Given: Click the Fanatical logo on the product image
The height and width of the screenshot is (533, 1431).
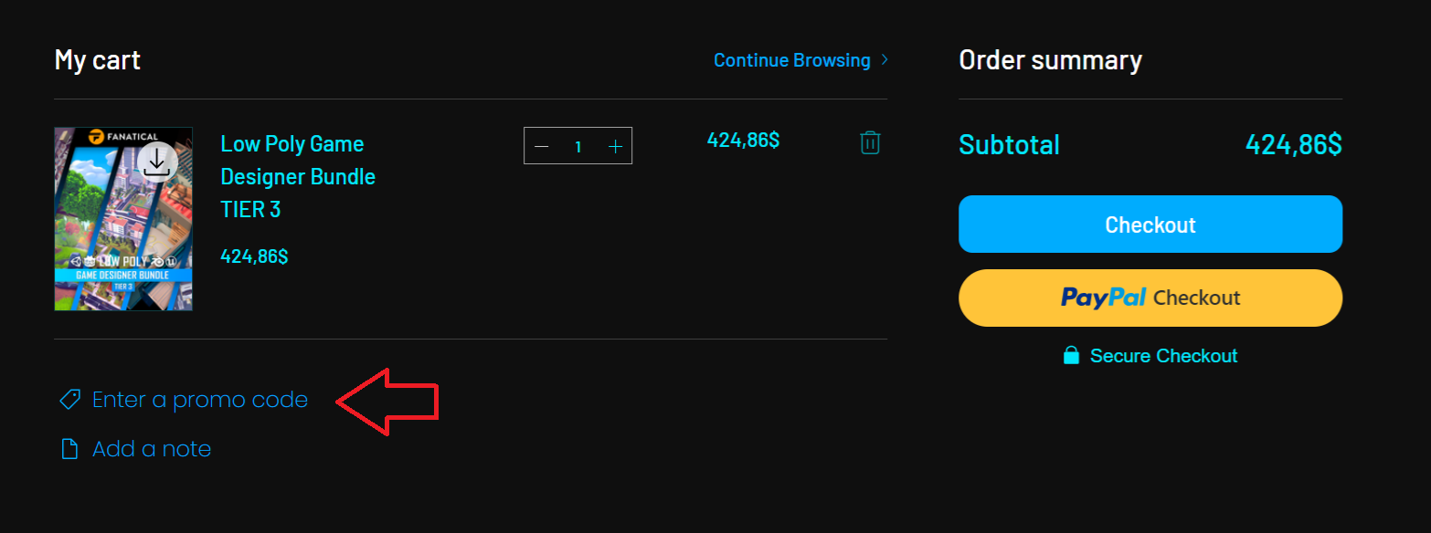Looking at the screenshot, I should pos(123,137).
